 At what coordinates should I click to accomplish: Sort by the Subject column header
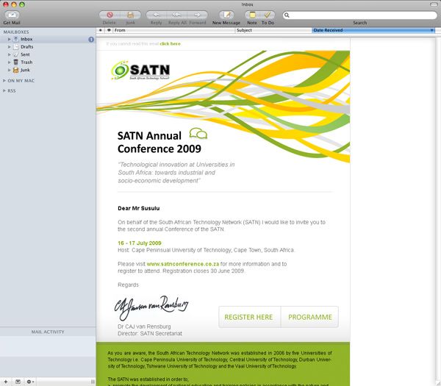pos(273,30)
